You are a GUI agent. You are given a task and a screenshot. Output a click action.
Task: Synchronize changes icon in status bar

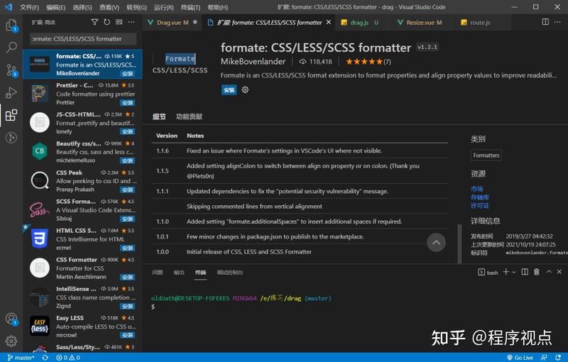45,358
